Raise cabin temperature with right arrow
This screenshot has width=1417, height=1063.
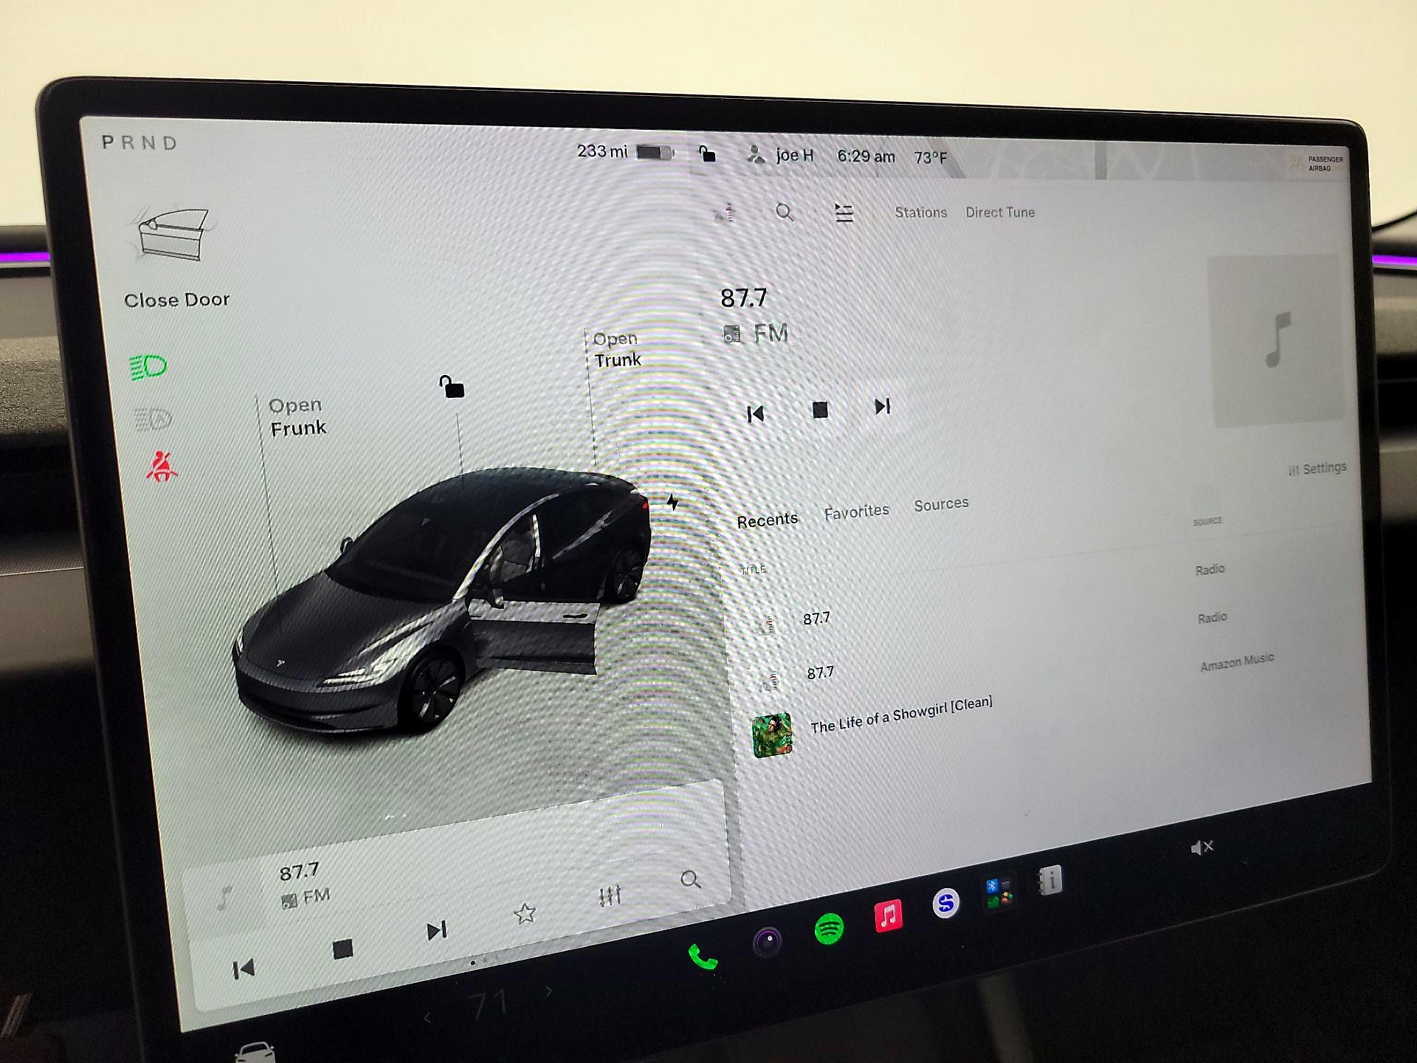[x=549, y=991]
